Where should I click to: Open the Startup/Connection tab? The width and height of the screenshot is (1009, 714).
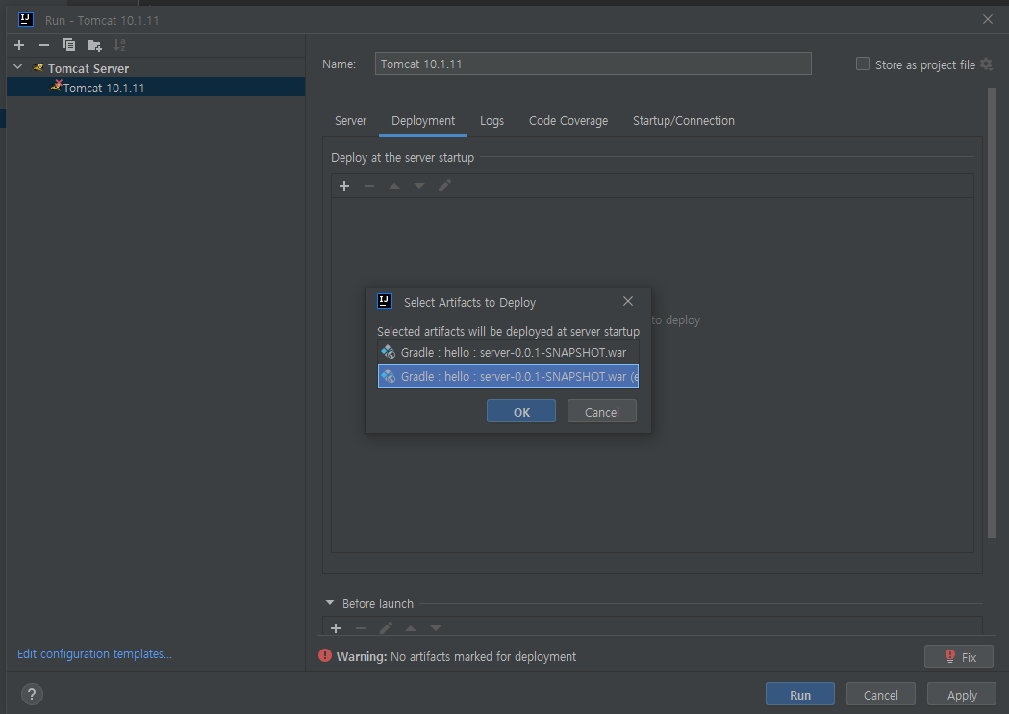pos(683,121)
